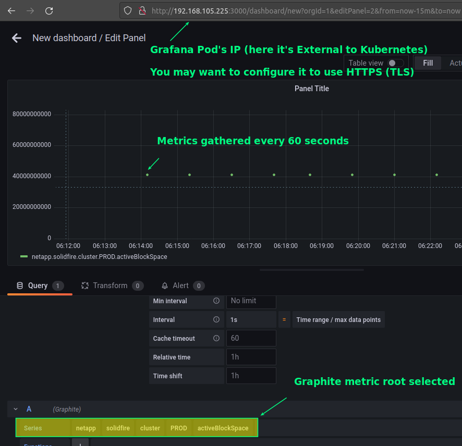Open the solidfire series segment dropdown
This screenshot has height=446, width=462.
(118, 428)
